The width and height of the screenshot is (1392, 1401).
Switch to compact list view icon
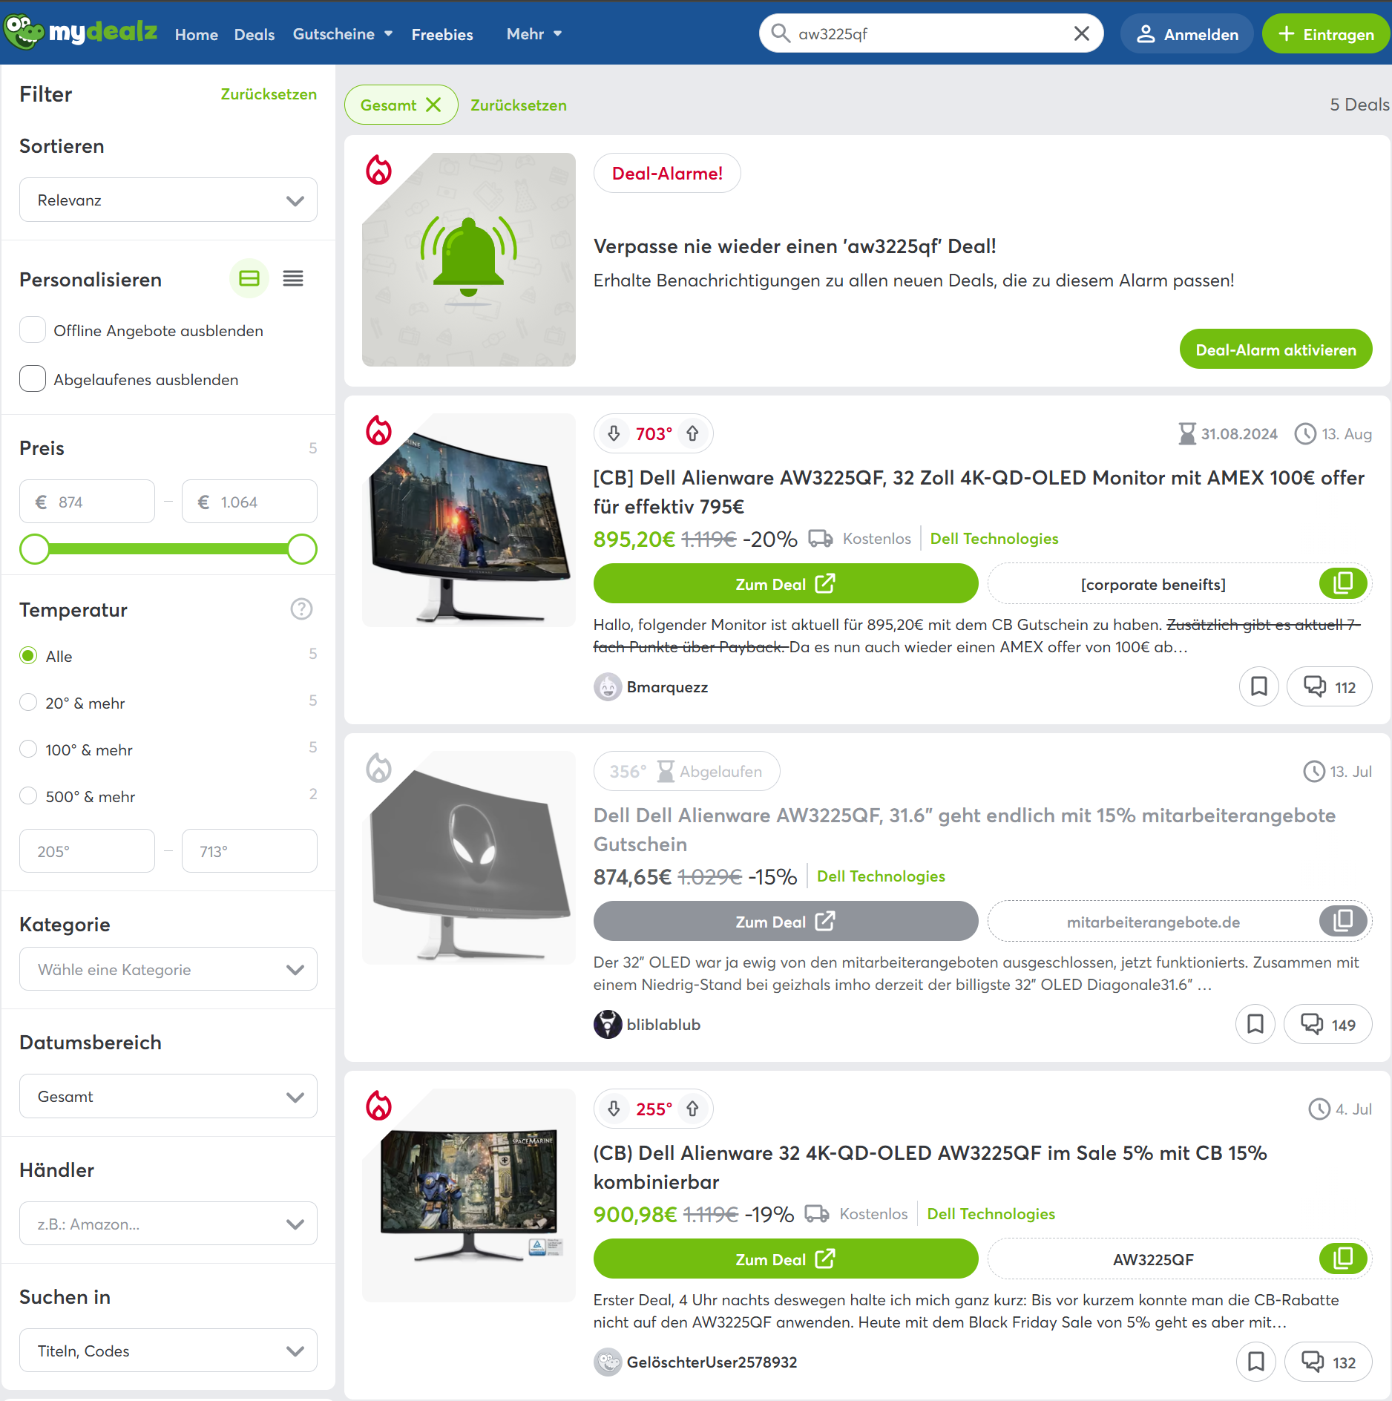click(293, 279)
